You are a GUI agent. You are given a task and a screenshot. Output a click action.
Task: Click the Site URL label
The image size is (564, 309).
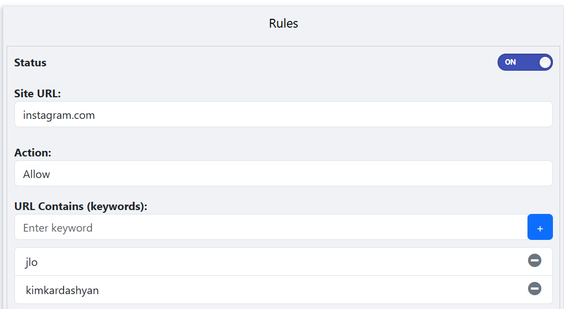pos(38,93)
